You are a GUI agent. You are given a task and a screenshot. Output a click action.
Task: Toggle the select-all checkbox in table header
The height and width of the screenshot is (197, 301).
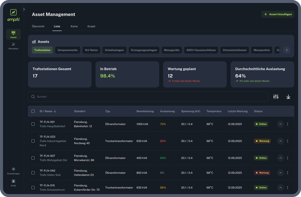click(33, 111)
